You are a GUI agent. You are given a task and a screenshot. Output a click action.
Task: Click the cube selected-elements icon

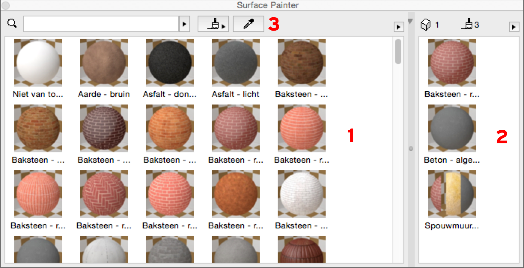tap(426, 25)
